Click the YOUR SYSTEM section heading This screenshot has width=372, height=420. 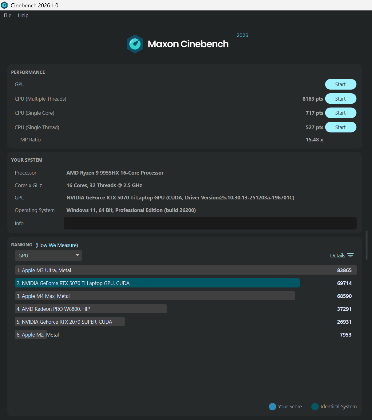coord(27,160)
